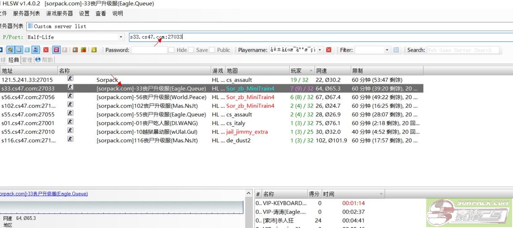The height and width of the screenshot is (228, 513).
Task: Click the list icon before Custom server list
Action: pyautogui.click(x=30, y=26)
